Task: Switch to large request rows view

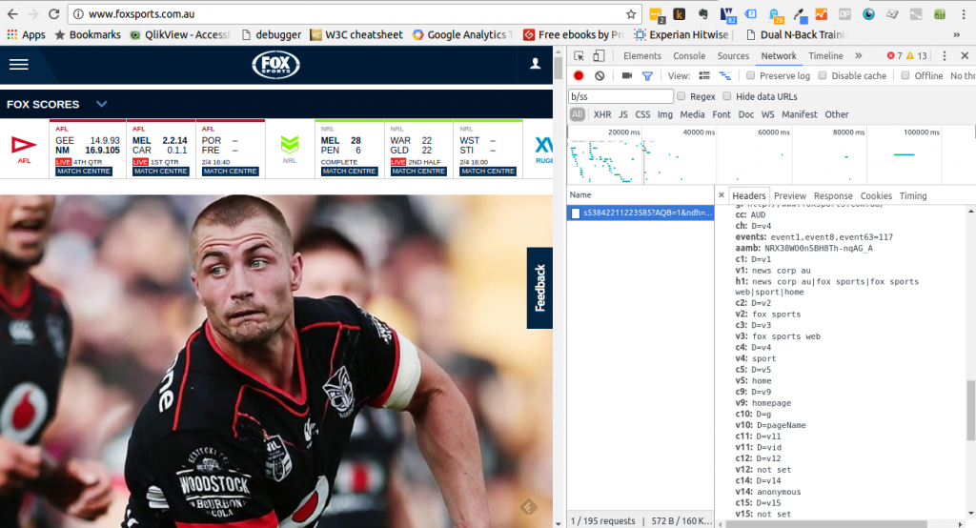Action: (x=704, y=75)
